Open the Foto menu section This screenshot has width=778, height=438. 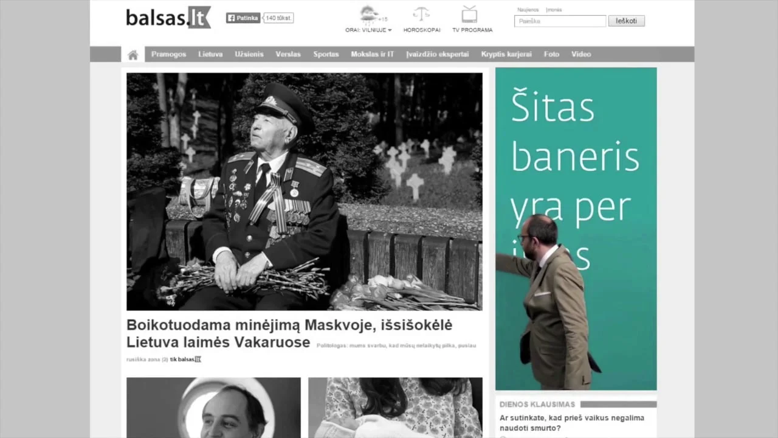coord(551,54)
